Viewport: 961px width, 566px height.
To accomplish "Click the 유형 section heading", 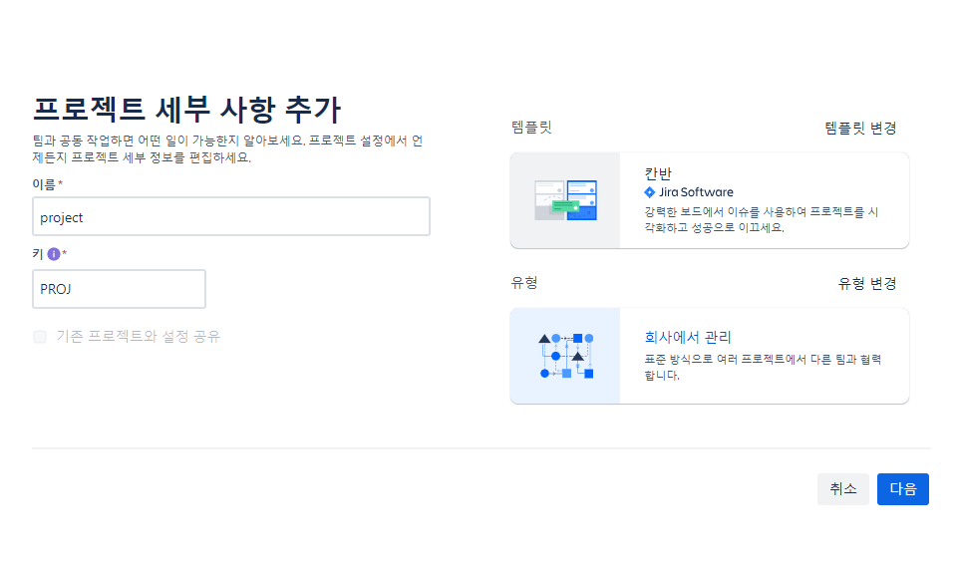I will [x=524, y=282].
